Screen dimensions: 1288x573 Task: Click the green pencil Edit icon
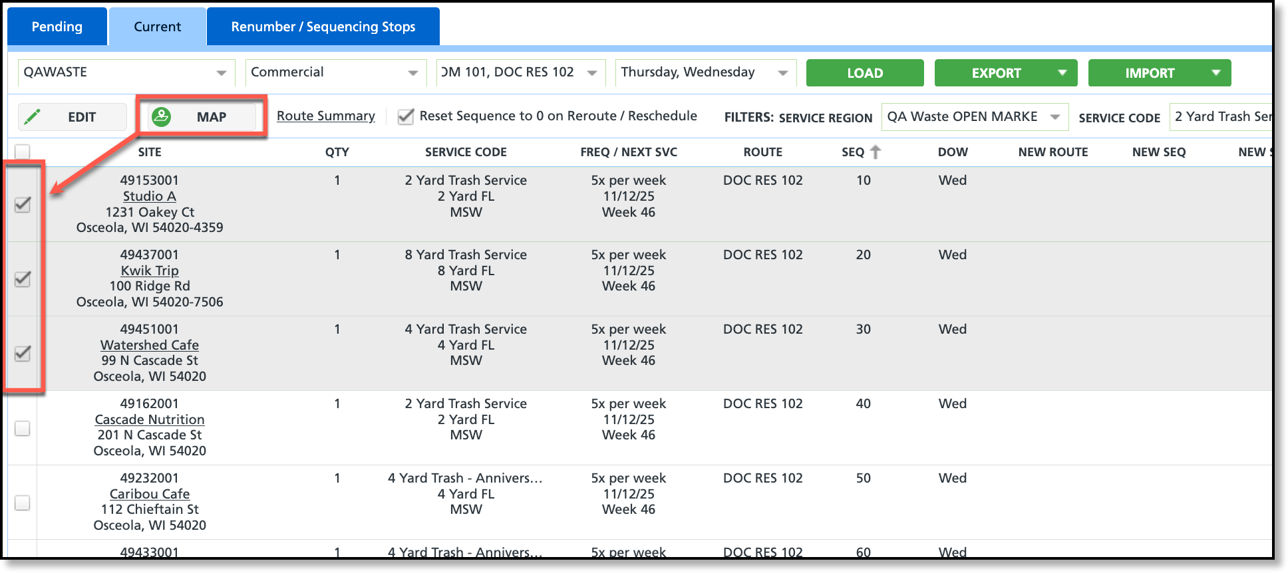(33, 117)
